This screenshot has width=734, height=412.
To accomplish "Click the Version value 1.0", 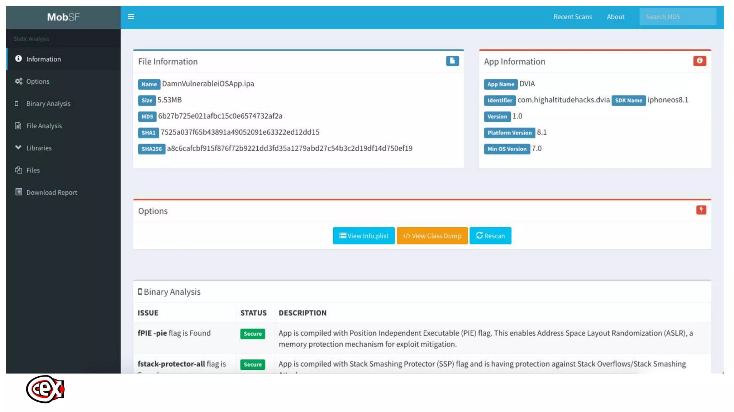I will (x=517, y=116).
